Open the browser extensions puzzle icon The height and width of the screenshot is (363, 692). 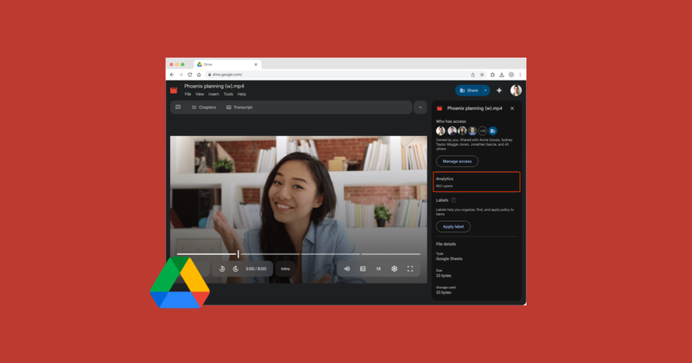point(492,74)
